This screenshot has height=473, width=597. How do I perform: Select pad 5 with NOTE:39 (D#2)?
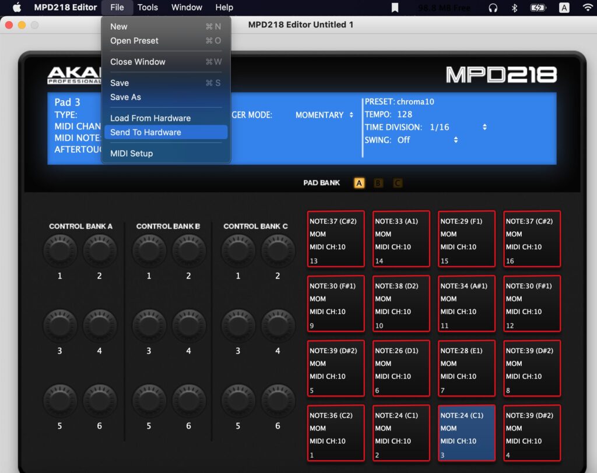[335, 368]
